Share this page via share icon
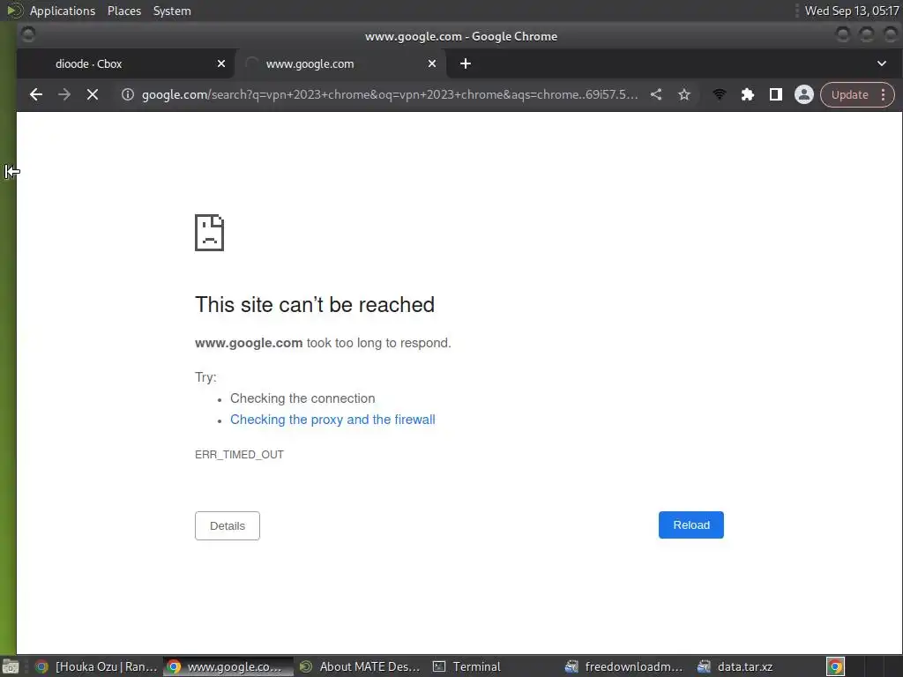The image size is (903, 677). click(656, 94)
